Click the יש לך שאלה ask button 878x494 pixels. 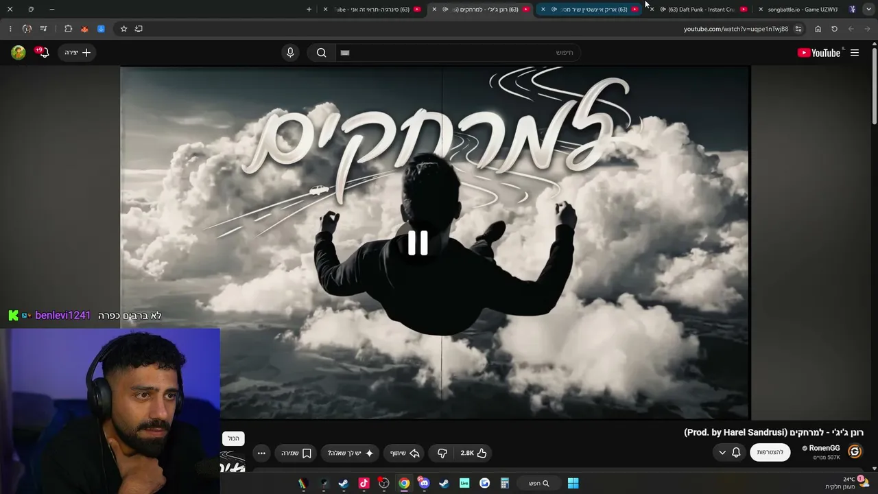[x=351, y=453]
